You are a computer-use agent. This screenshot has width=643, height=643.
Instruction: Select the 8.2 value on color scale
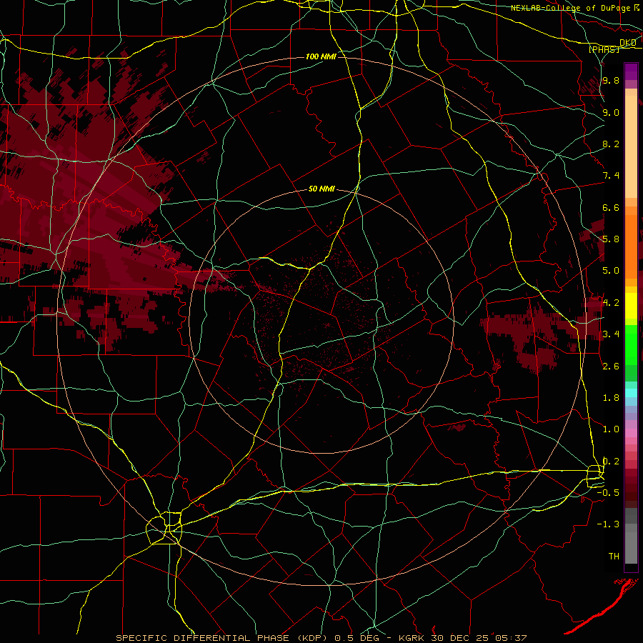611,144
